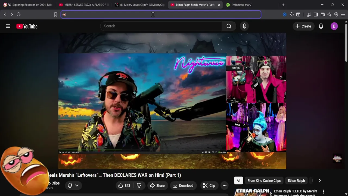Reload the current page
Viewport: 348px width, 196px height.
(x=18, y=14)
